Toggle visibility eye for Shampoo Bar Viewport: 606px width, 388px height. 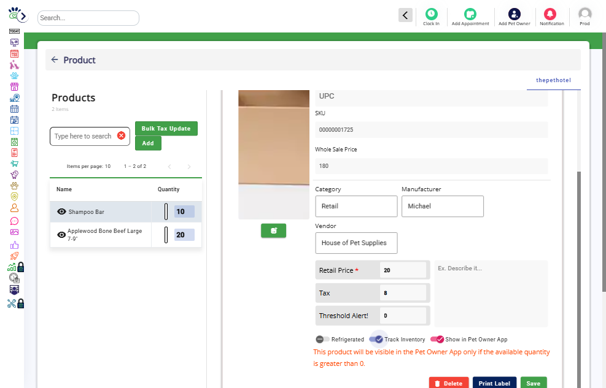click(61, 211)
